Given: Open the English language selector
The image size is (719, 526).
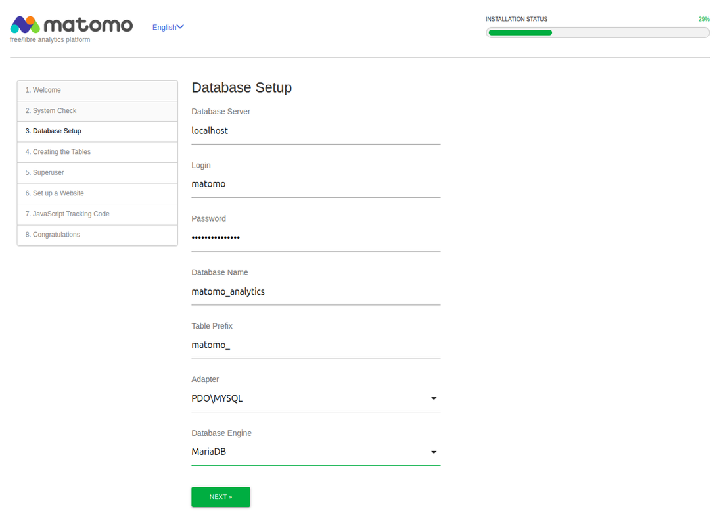Looking at the screenshot, I should click(x=168, y=27).
